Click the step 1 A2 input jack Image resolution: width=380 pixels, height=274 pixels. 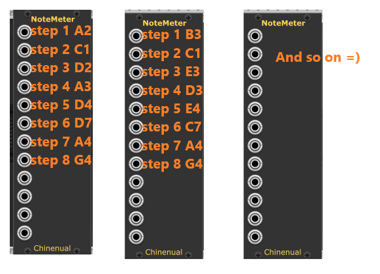(24, 32)
